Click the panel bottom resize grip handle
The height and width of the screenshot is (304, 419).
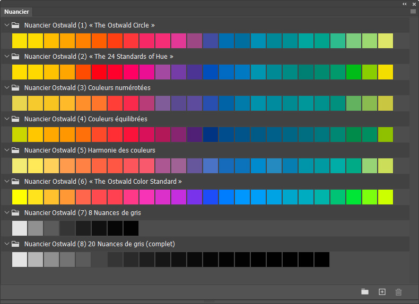click(209, 301)
